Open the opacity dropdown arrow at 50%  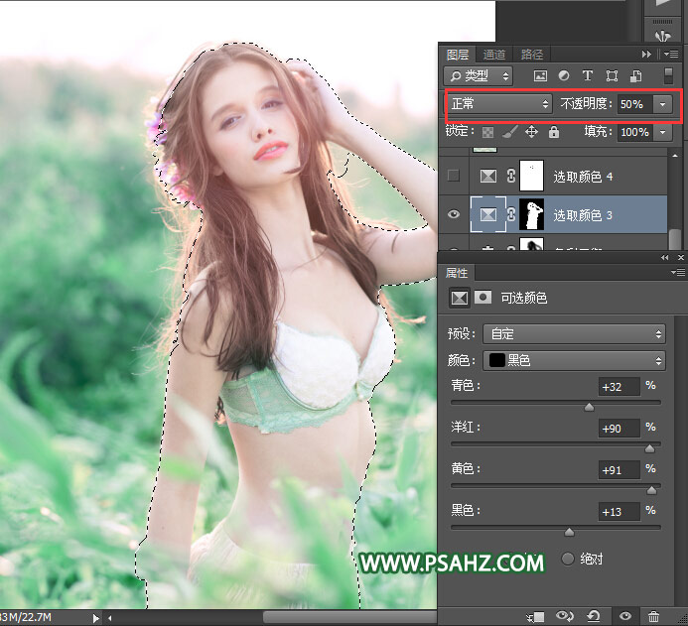coord(662,103)
